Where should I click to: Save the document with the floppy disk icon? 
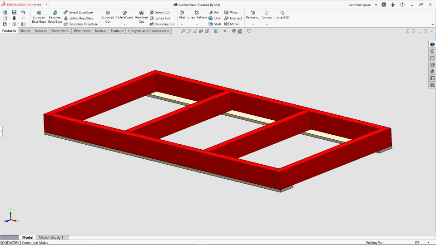(14, 12)
